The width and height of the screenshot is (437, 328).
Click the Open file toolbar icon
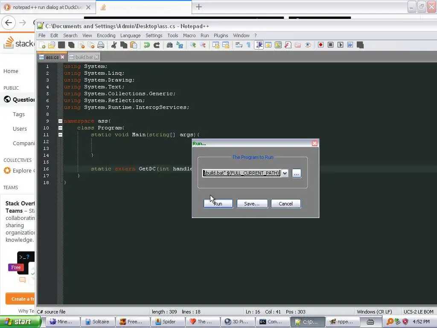(52, 45)
